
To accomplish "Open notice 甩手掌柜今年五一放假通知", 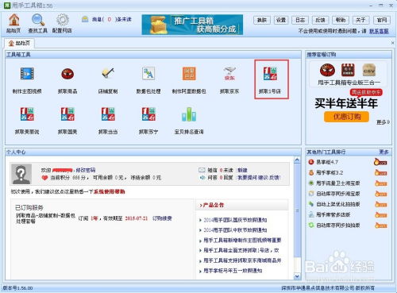I will coord(233,271).
